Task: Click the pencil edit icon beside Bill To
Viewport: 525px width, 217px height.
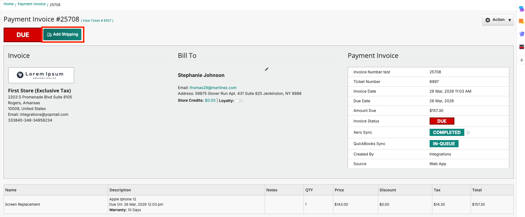Action: (x=266, y=69)
